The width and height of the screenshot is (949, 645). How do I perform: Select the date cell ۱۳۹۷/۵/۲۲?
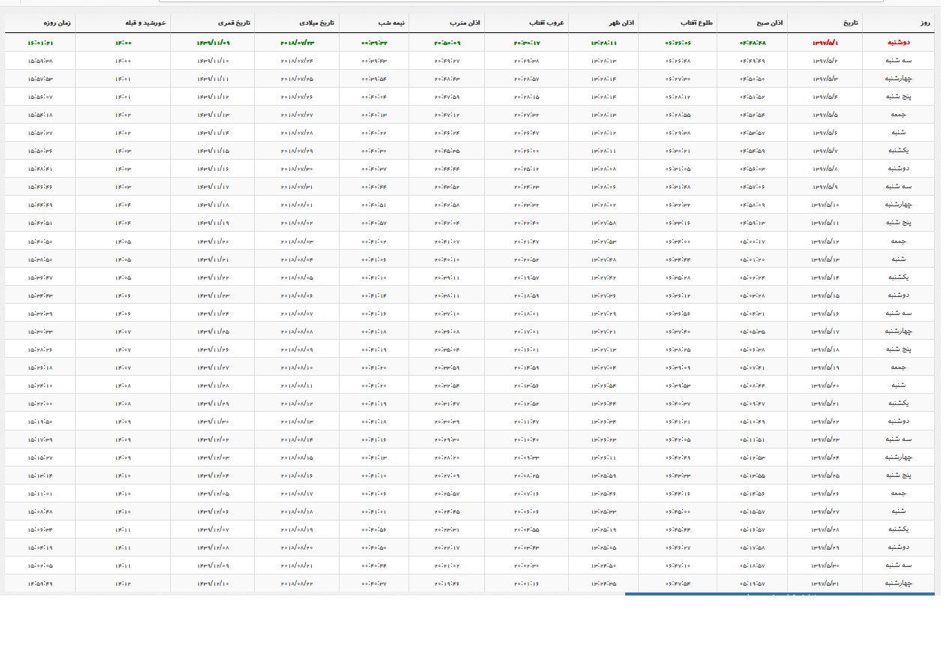click(825, 421)
